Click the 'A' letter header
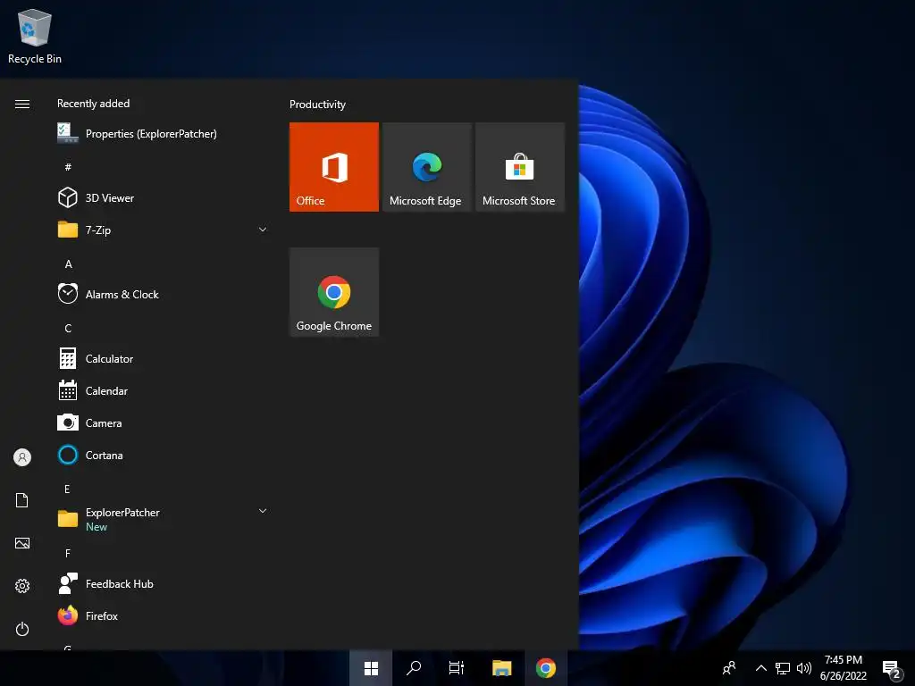Image resolution: width=915 pixels, height=686 pixels. 68,264
